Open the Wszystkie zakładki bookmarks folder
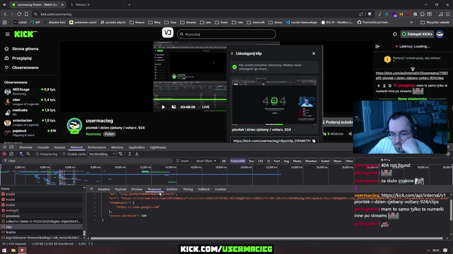453x254 pixels. pos(435,22)
